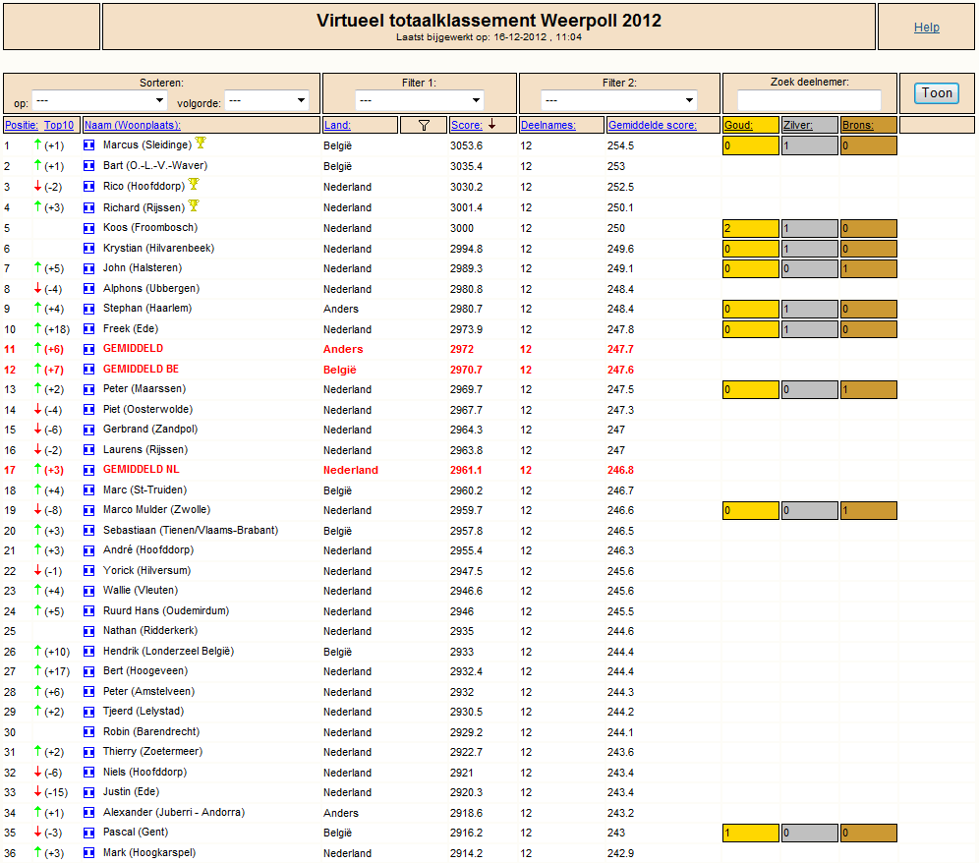Image resolution: width=979 pixels, height=863 pixels.
Task: Open the Sorteren 'op' dropdown
Action: tap(99, 100)
